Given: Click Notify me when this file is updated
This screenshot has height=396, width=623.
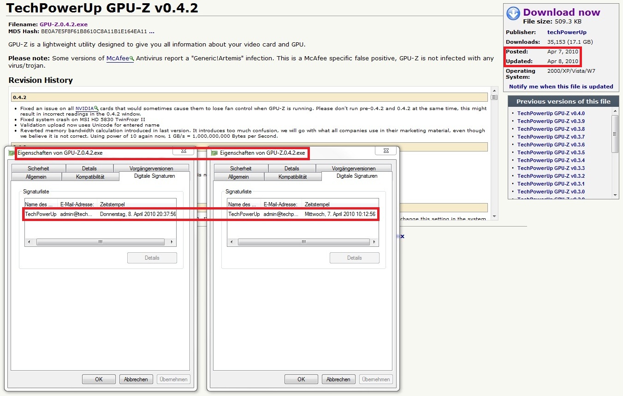Looking at the screenshot, I should click(561, 87).
